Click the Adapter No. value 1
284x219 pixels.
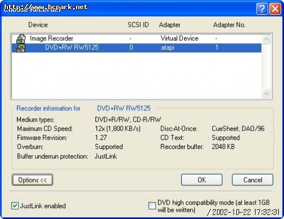tap(216, 47)
